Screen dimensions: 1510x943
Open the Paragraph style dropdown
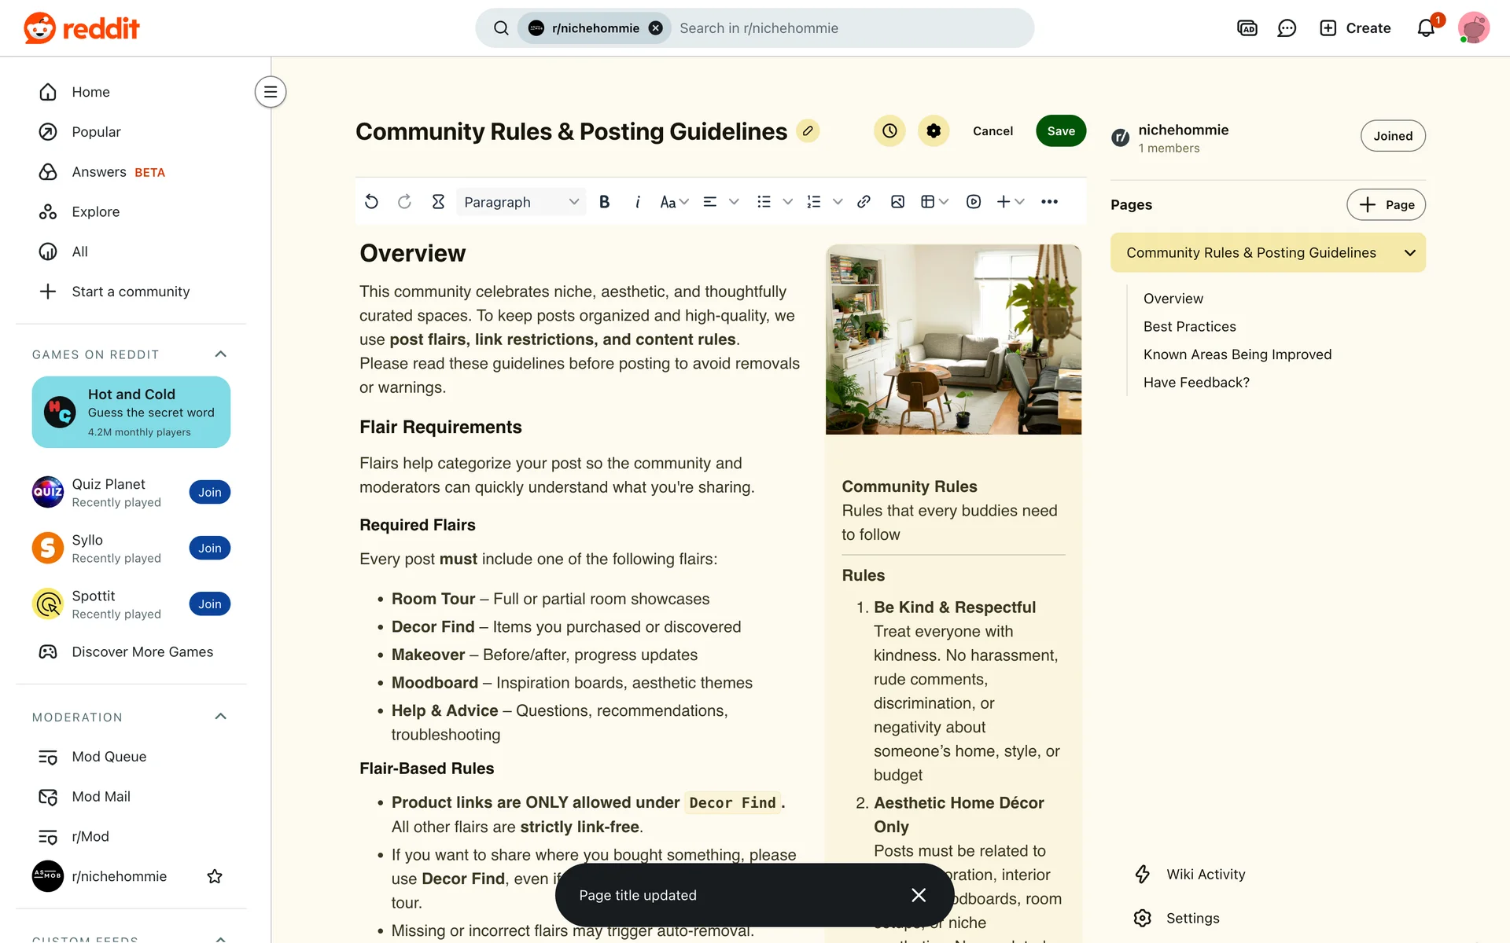521,202
